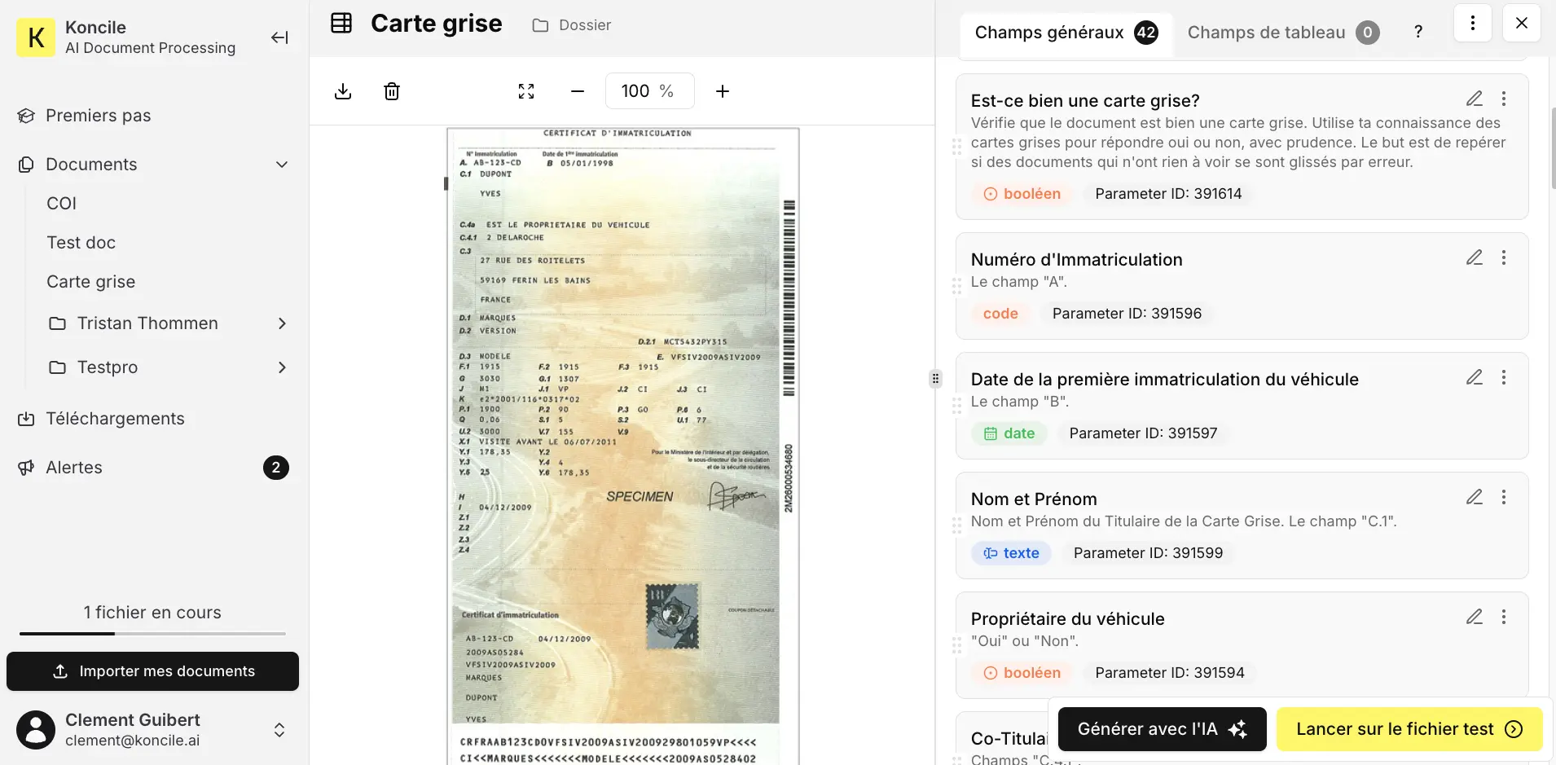Open options for Nom et Prénom
Viewport: 1556px width, 765px height.
click(x=1504, y=497)
